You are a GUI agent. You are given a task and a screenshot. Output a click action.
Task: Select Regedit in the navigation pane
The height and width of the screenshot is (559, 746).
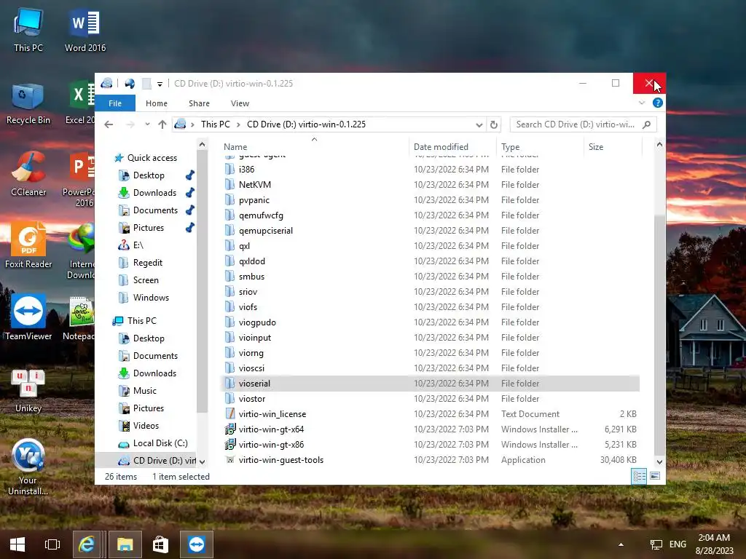pos(147,262)
